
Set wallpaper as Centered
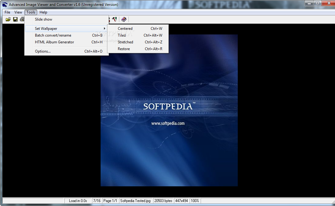pos(138,29)
